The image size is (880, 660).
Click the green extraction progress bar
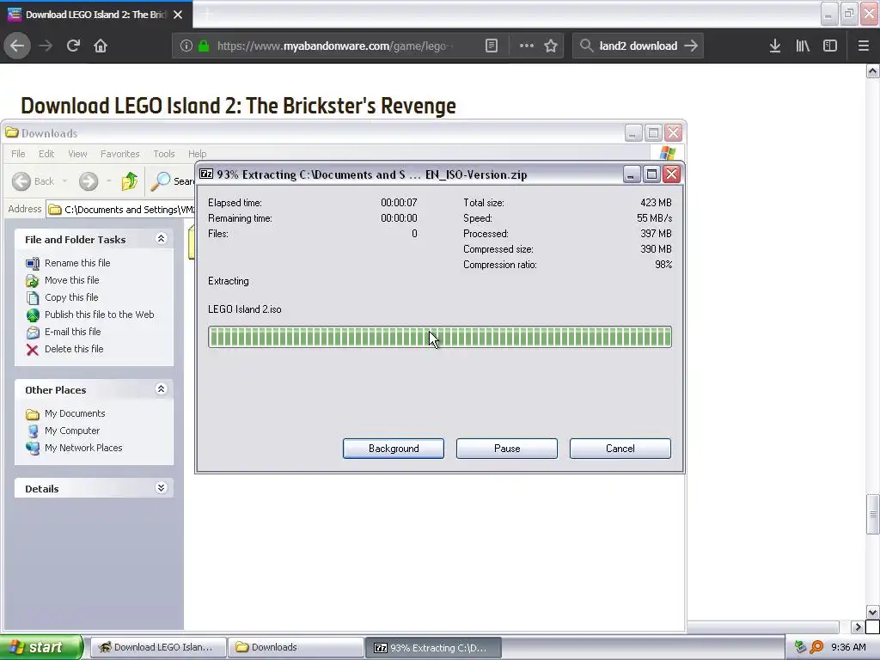(x=440, y=337)
